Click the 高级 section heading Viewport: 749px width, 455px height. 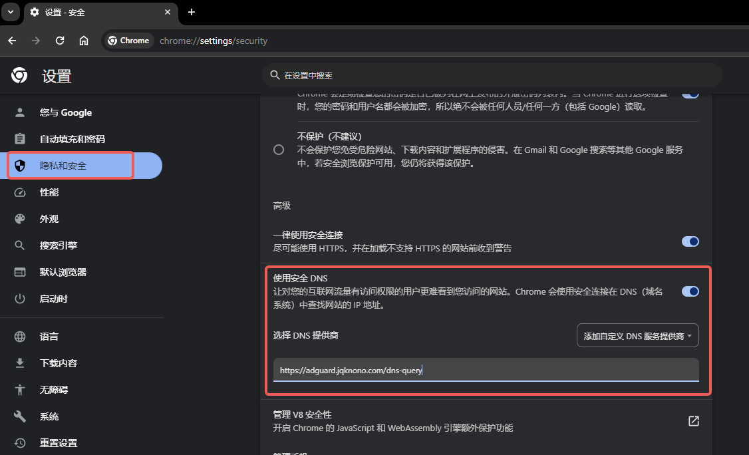pos(282,206)
